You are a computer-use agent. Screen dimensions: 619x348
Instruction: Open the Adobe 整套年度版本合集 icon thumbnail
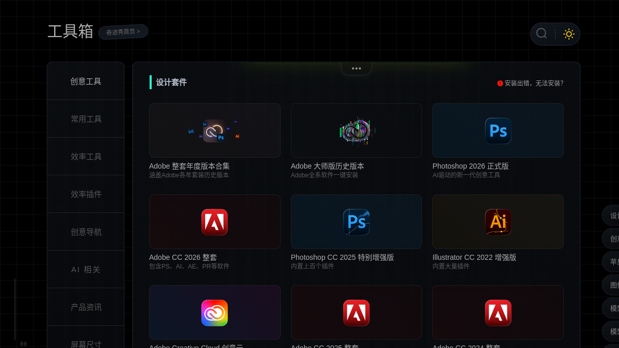pyautogui.click(x=215, y=130)
